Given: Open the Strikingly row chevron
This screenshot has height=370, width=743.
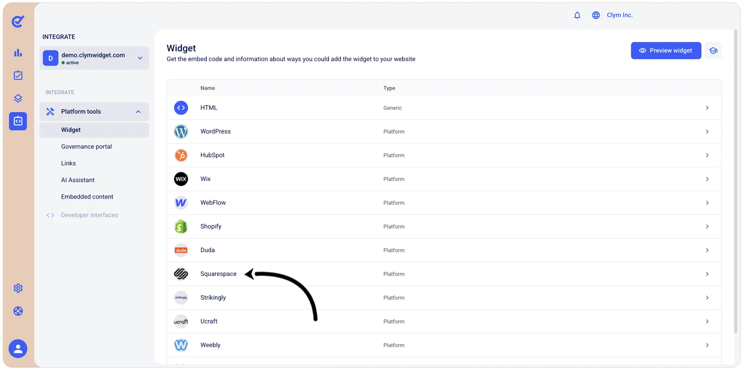Looking at the screenshot, I should coord(707,298).
